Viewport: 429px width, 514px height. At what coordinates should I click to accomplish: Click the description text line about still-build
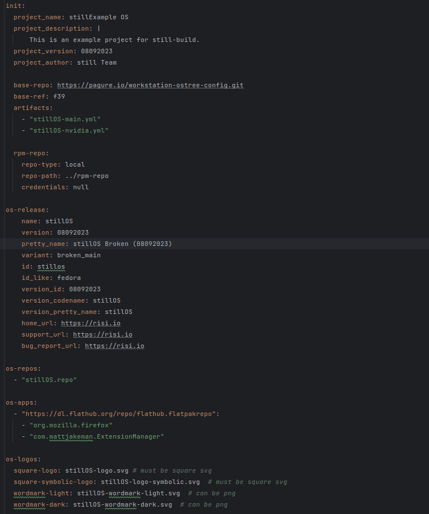114,40
